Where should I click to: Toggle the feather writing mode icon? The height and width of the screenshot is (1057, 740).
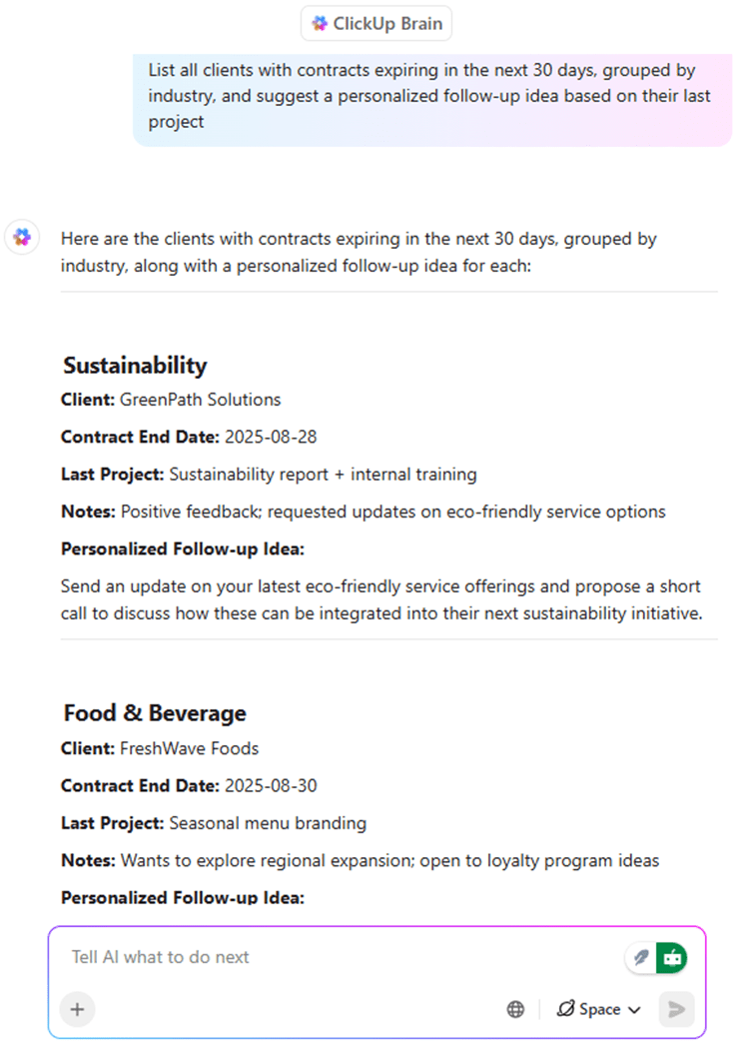pos(642,958)
